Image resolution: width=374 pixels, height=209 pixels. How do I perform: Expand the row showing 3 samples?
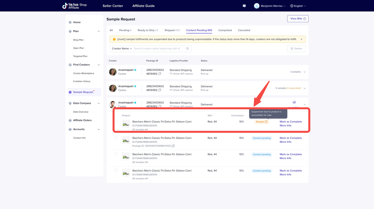pyautogui.click(x=304, y=72)
